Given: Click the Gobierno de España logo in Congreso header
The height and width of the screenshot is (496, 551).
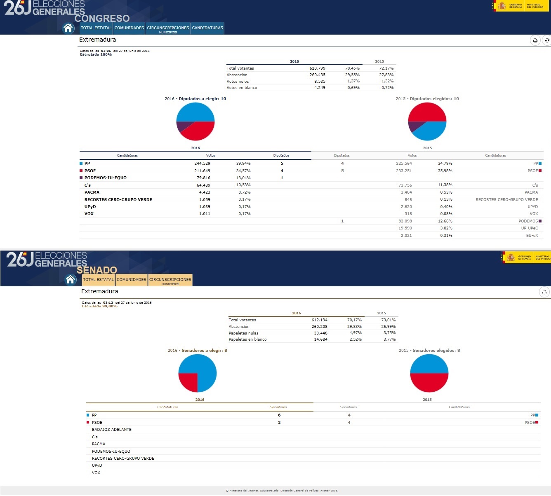Looking at the screenshot, I should [x=509, y=6].
